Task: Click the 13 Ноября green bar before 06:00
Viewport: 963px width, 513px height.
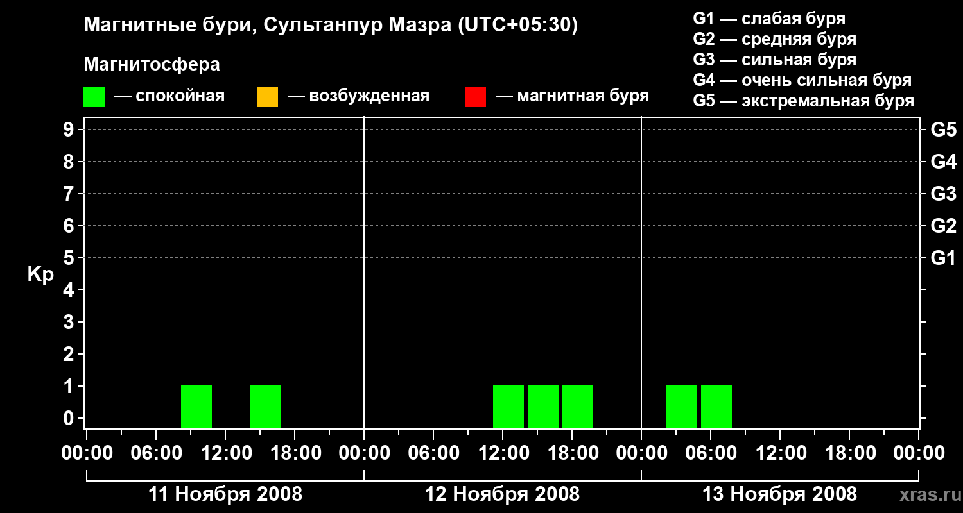Action: [x=682, y=407]
